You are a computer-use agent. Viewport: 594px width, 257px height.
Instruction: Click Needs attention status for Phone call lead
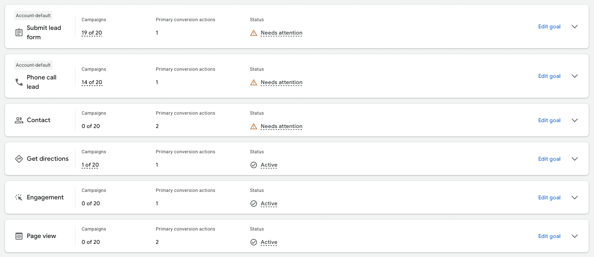[282, 82]
